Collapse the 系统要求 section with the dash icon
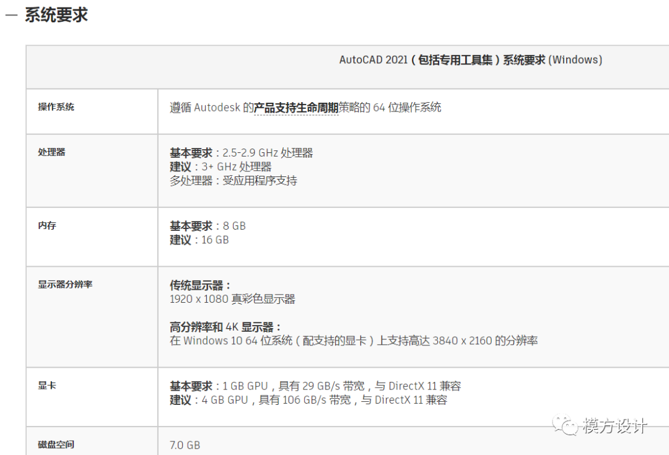669x455 pixels. coord(11,15)
